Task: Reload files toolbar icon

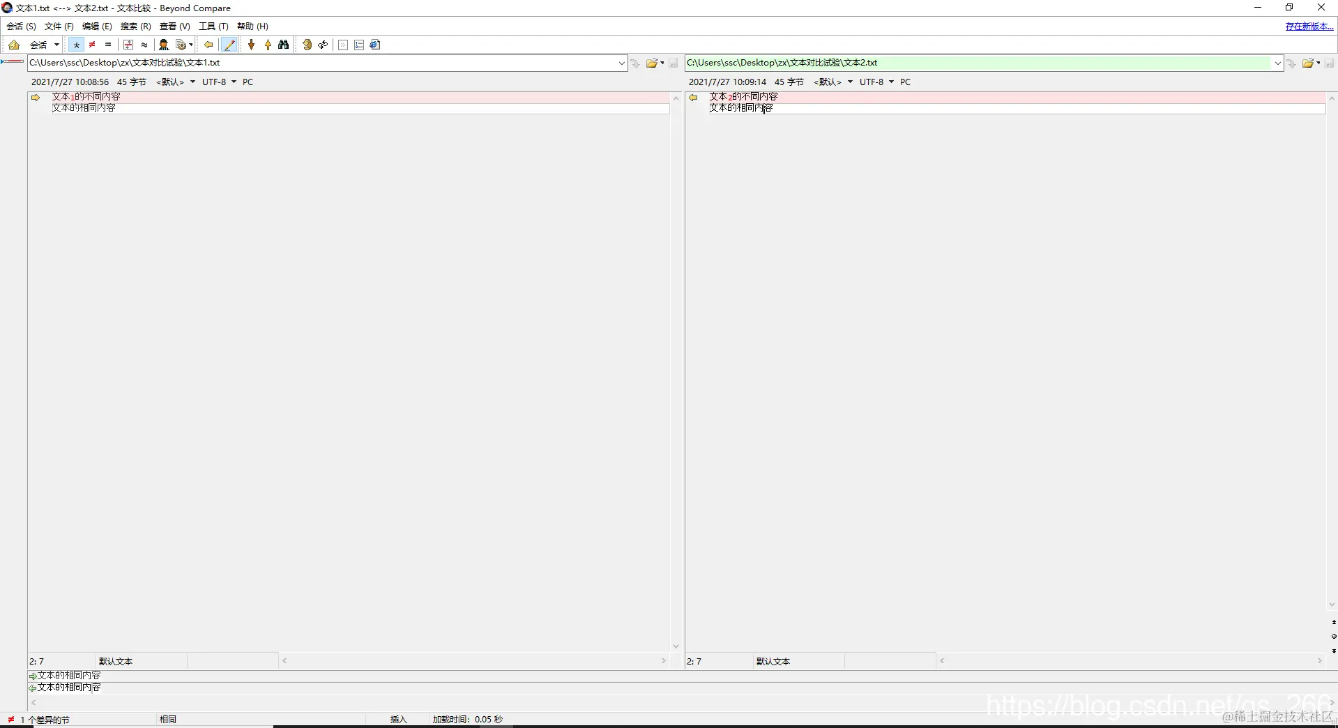Action: tap(323, 45)
